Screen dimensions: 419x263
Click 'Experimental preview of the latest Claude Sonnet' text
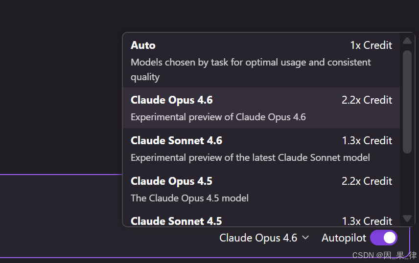250,157
